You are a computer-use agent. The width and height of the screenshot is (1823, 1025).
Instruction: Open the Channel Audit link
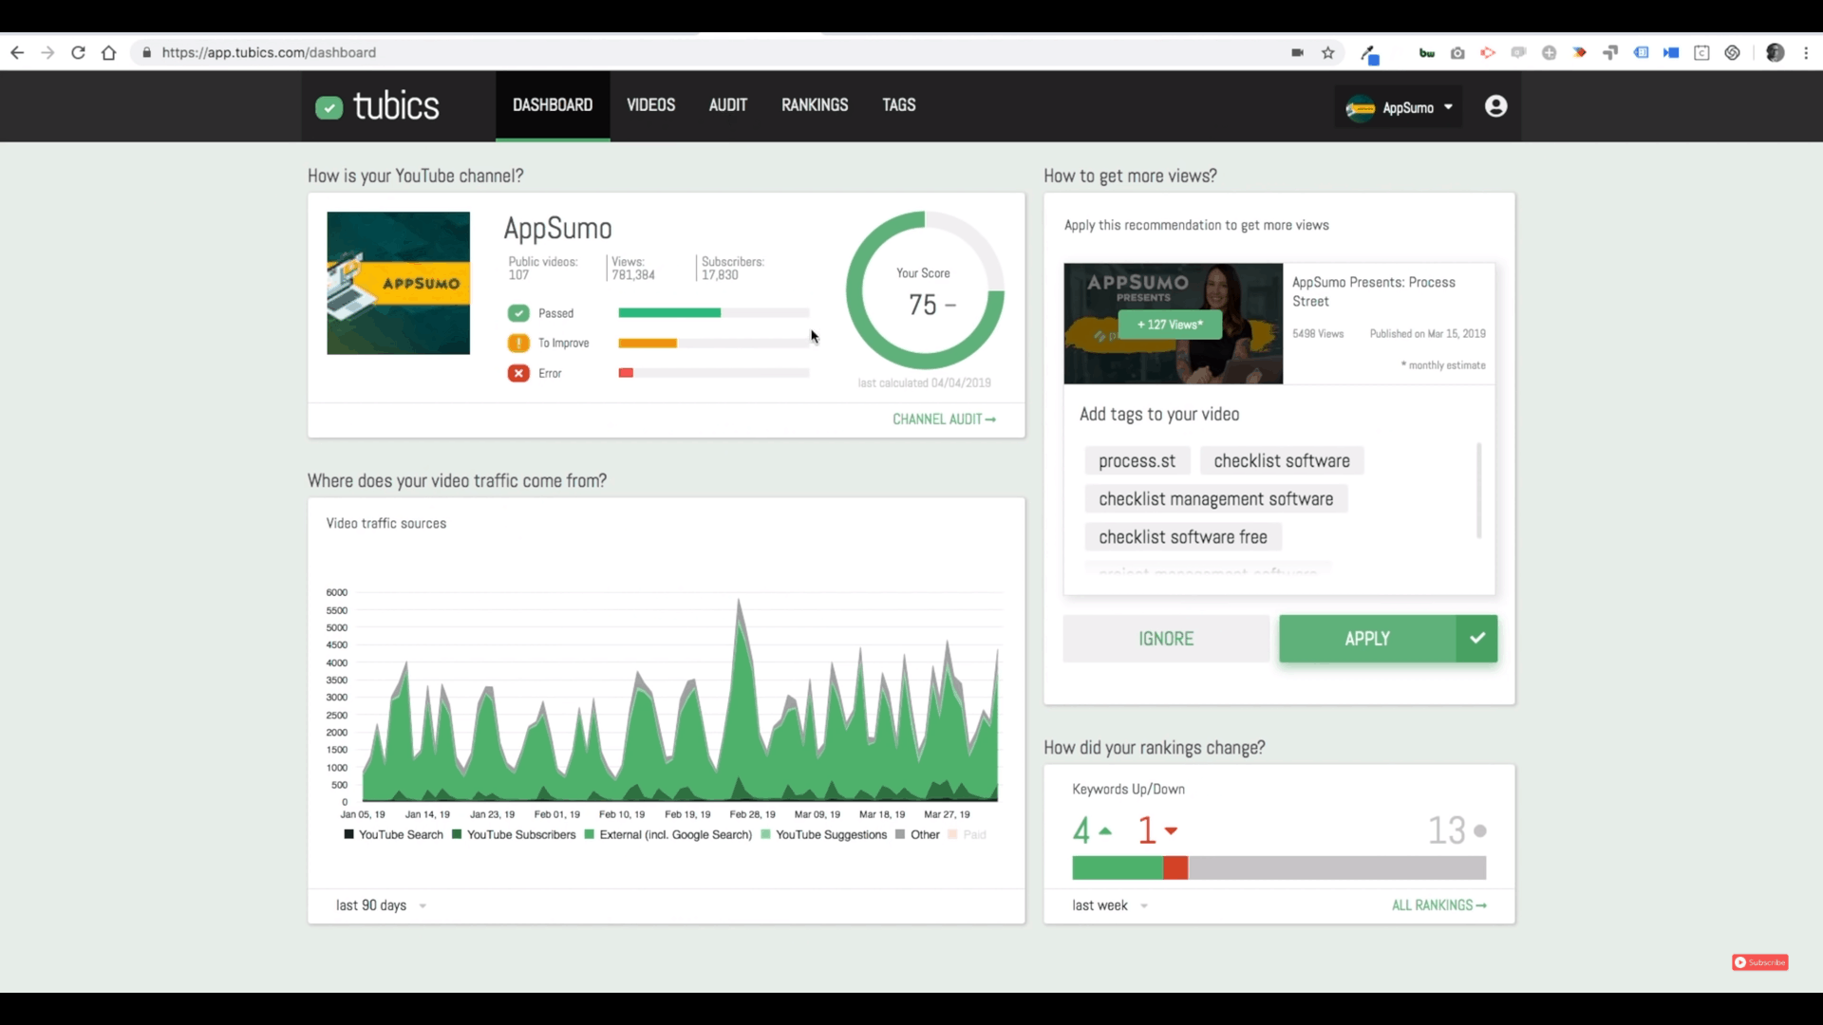[x=944, y=419]
